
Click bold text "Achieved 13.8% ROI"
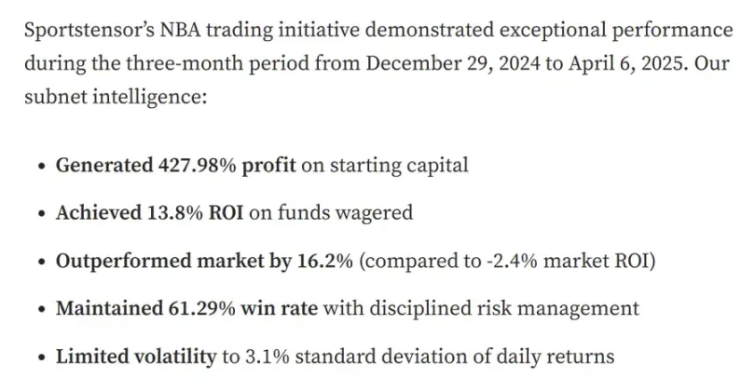149,213
